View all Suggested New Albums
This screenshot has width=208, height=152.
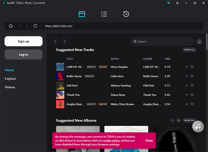(x=189, y=120)
